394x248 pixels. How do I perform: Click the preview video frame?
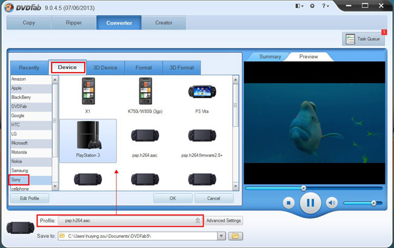[x=315, y=123]
